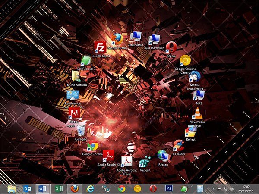Open the Ordinateur desktop icon
This screenshot has width=259, height=194.
click(x=136, y=37)
